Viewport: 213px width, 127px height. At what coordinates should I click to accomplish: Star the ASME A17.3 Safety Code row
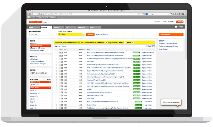tap(56, 56)
